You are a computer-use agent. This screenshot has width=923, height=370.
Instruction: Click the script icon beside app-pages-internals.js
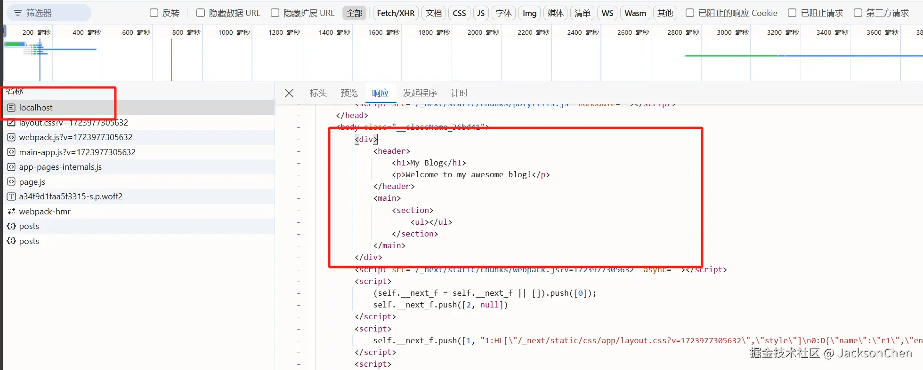[11, 167]
